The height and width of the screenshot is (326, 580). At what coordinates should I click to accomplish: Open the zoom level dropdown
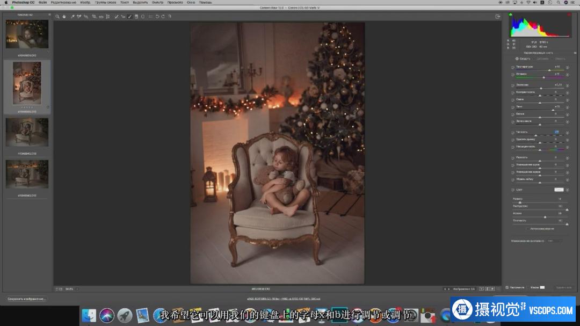(x=77, y=289)
